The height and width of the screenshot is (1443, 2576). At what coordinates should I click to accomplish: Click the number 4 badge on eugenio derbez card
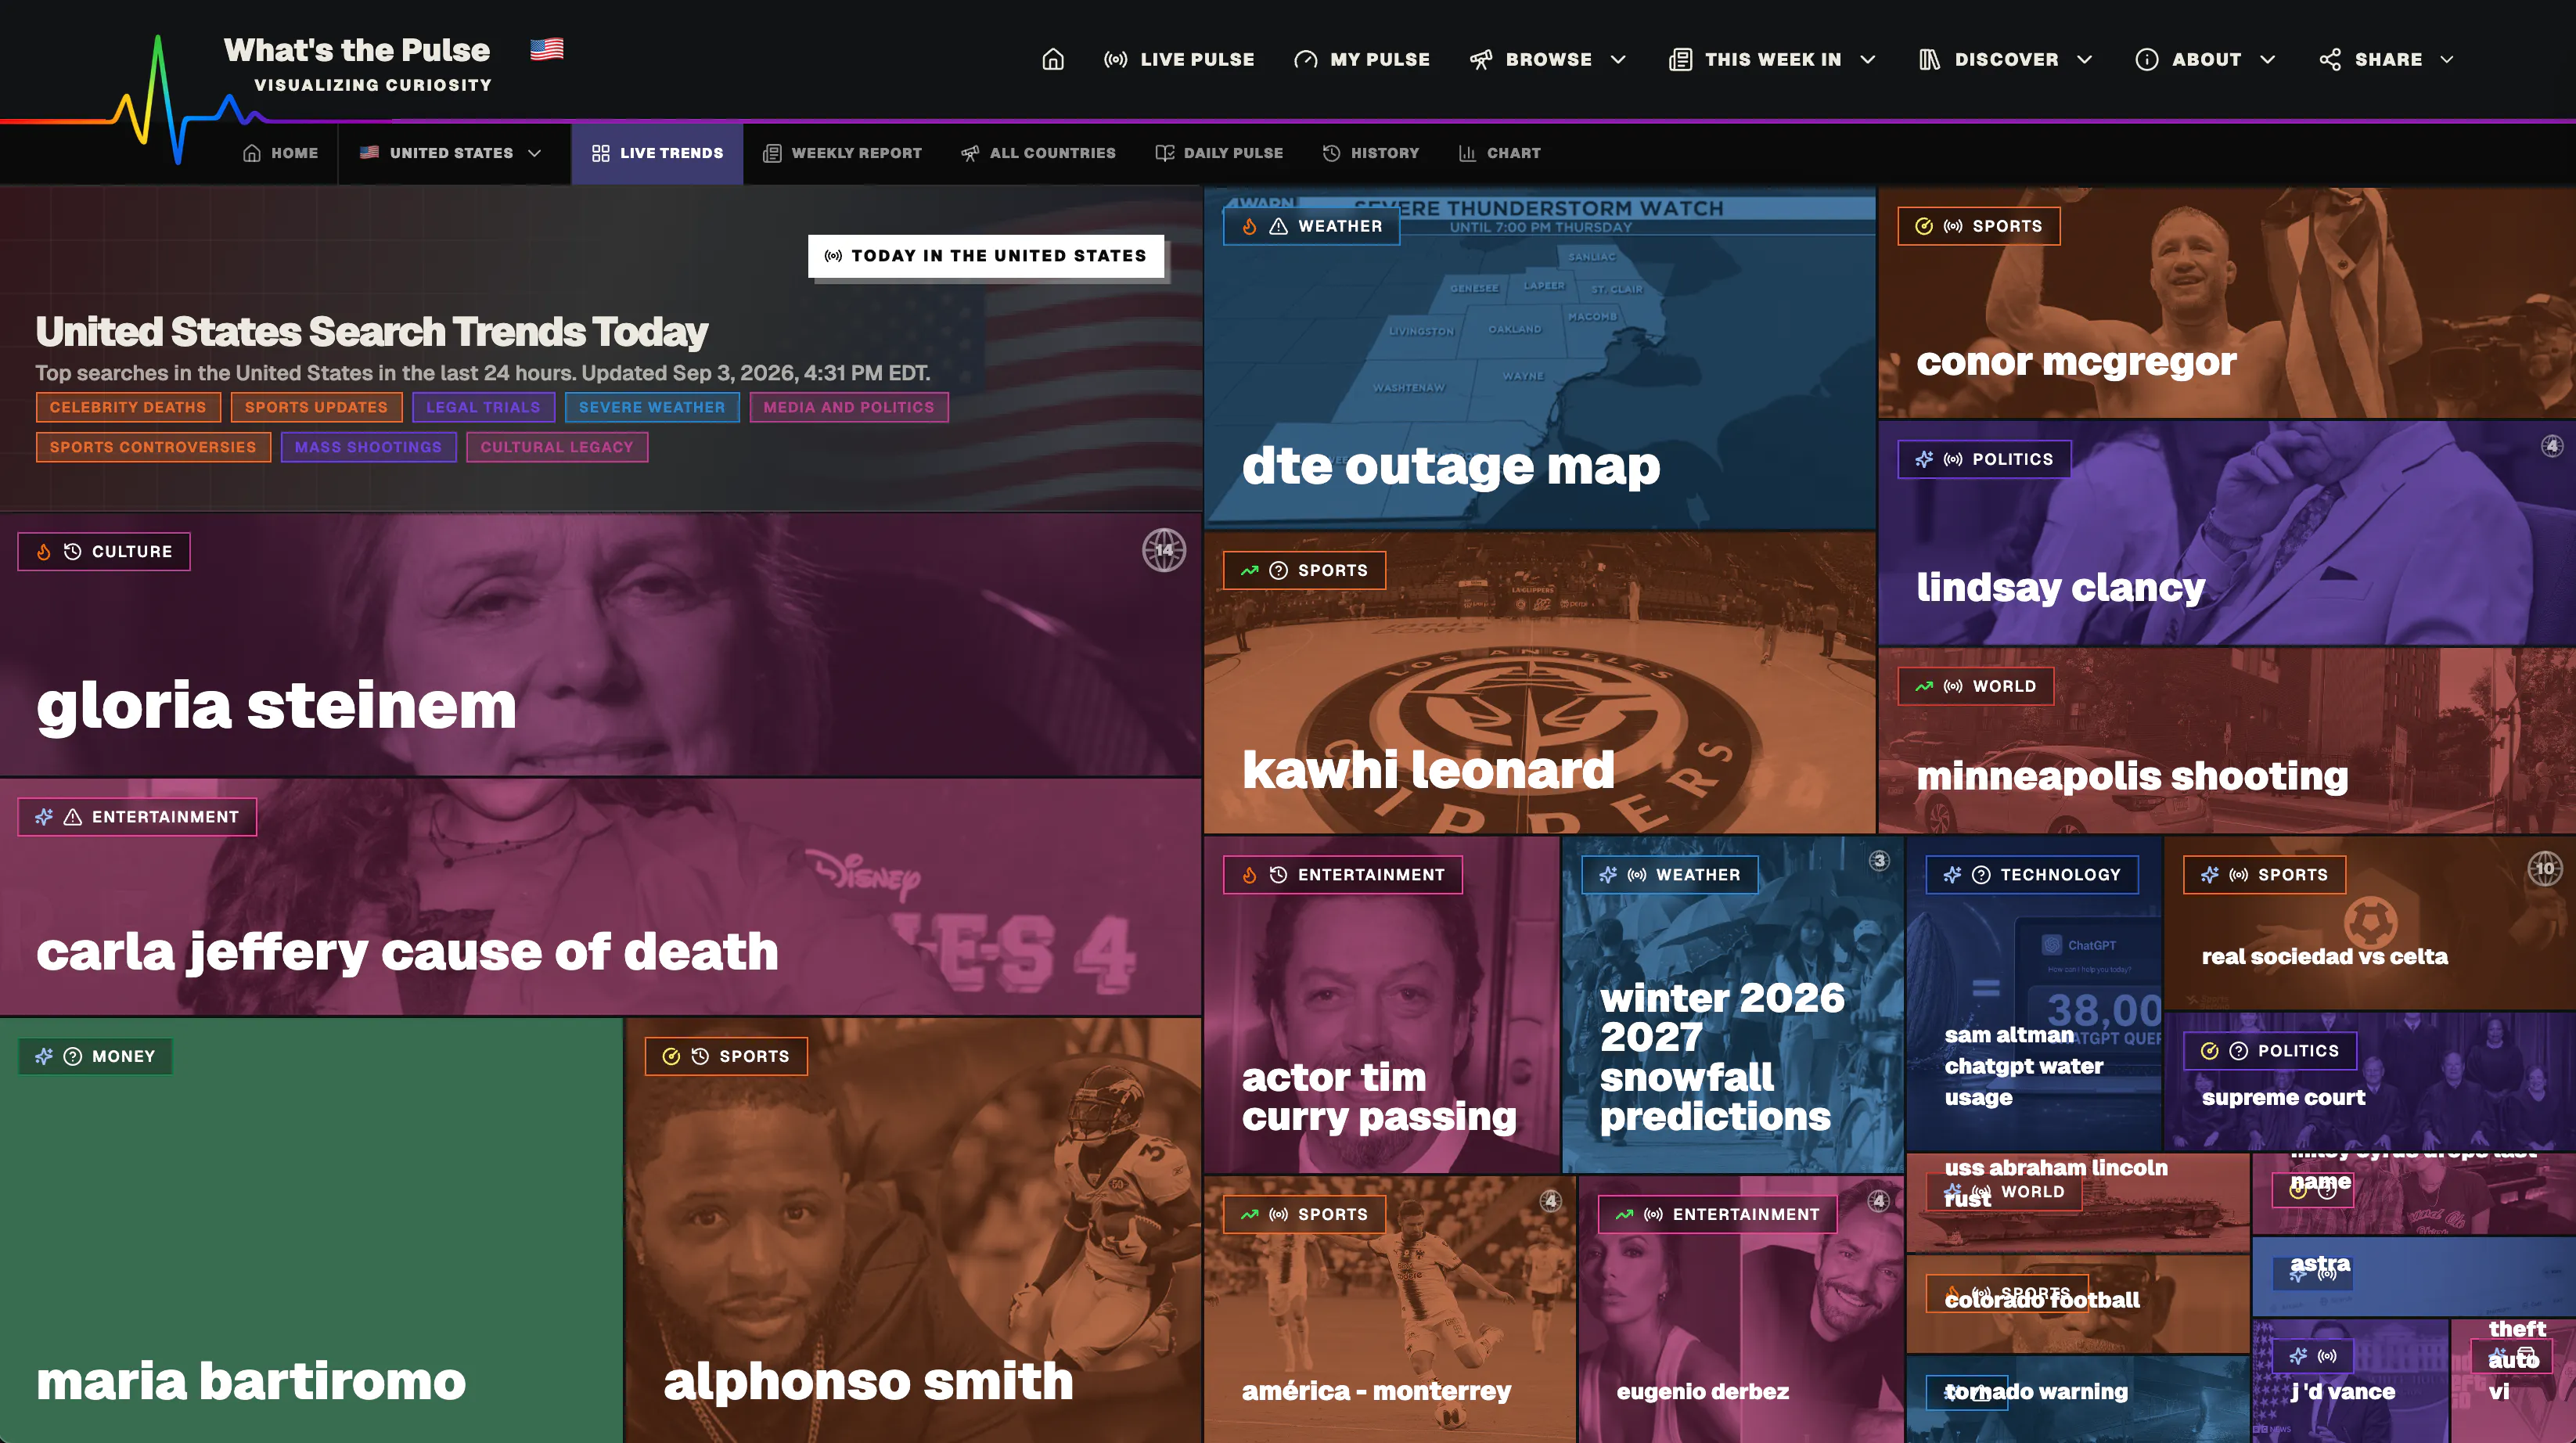click(1879, 1200)
